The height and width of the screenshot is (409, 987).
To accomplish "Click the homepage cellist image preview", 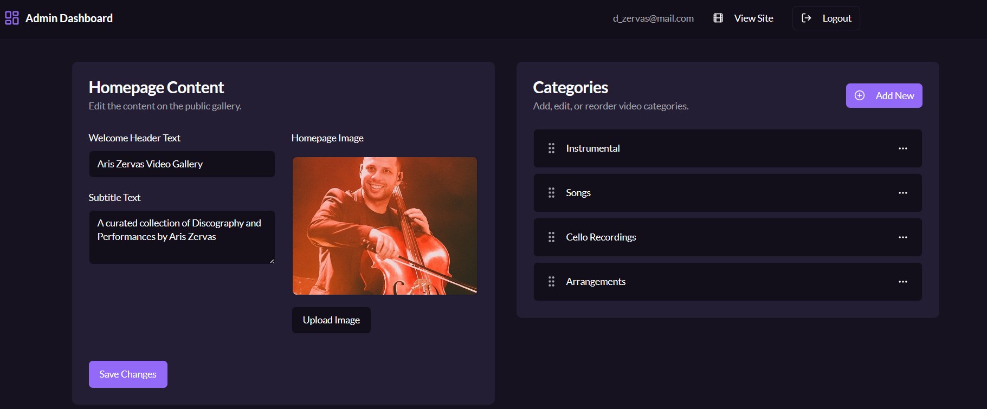I will click(x=385, y=226).
